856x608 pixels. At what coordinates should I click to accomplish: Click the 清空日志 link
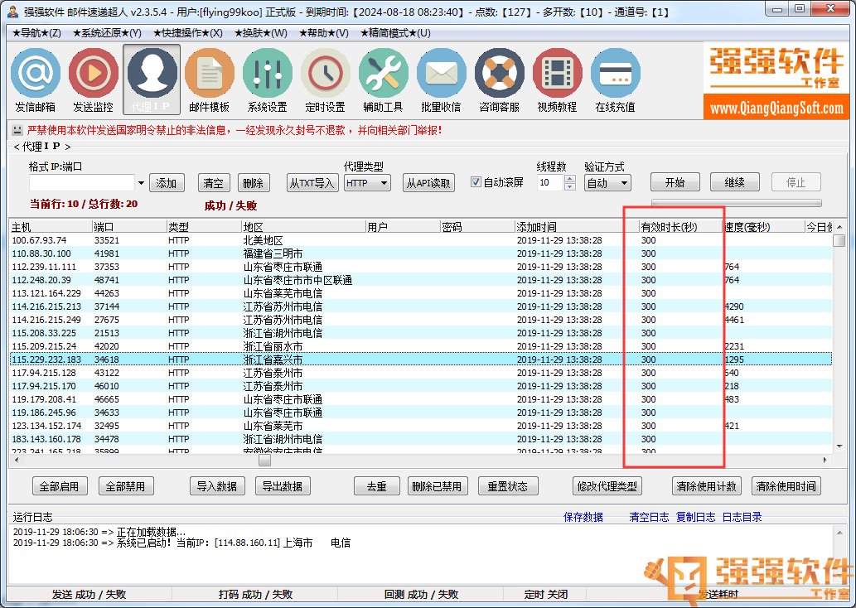tap(649, 517)
